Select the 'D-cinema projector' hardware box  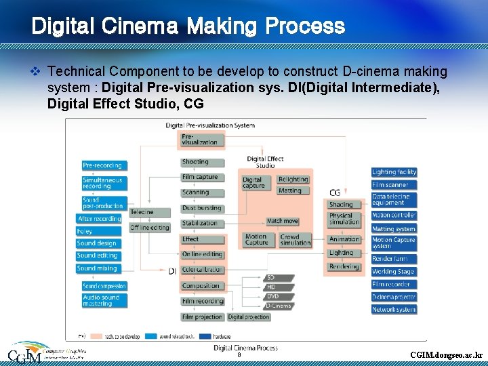pos(394,297)
